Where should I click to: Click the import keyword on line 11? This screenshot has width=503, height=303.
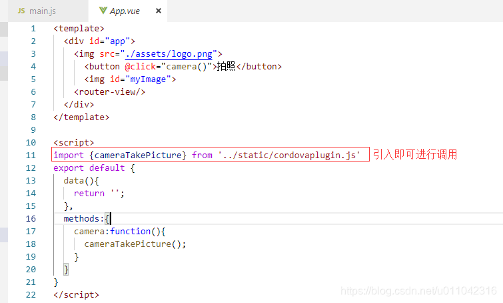click(69, 156)
